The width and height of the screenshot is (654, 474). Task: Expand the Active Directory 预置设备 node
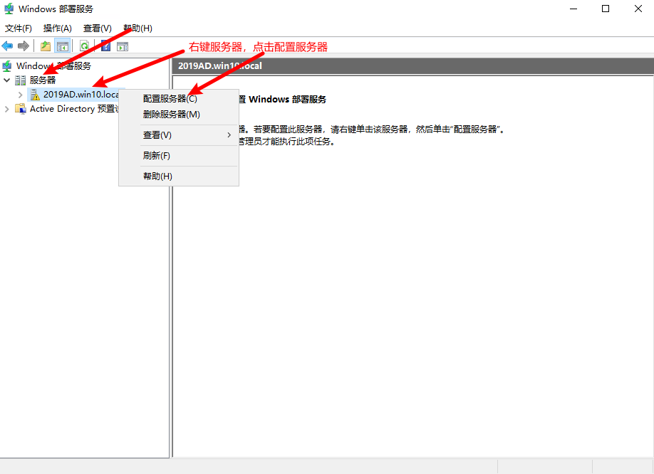coord(7,109)
